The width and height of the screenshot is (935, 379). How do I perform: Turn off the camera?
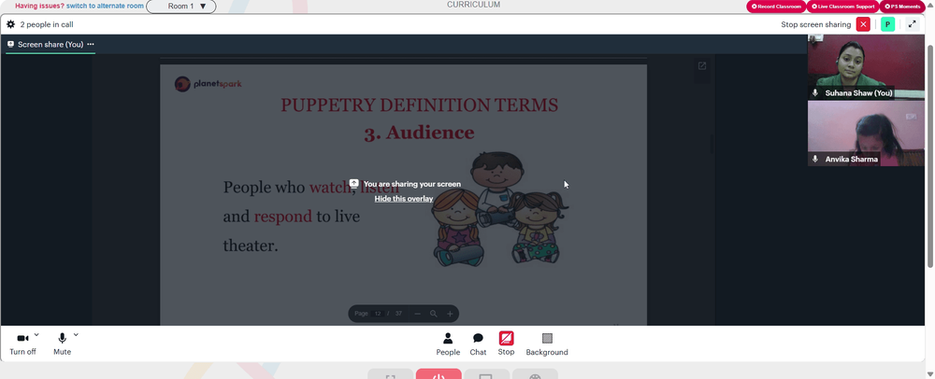point(22,344)
